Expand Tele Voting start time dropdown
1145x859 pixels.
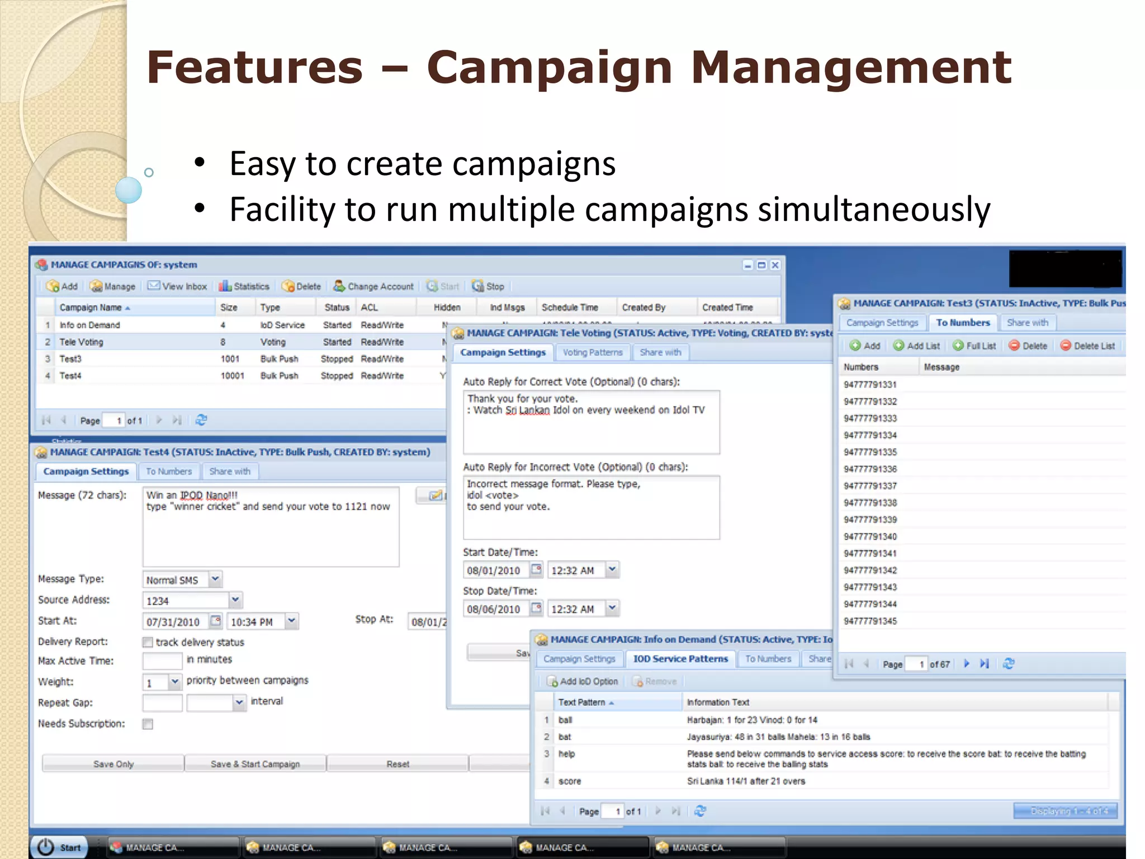coord(612,569)
